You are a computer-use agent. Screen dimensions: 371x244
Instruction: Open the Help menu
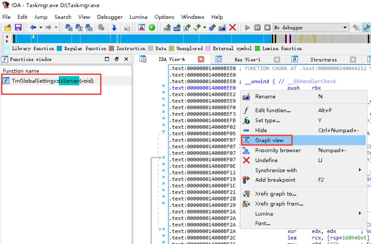click(217, 17)
